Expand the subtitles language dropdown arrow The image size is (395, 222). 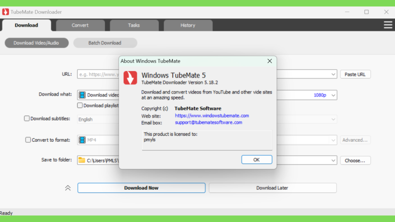[x=333, y=119]
